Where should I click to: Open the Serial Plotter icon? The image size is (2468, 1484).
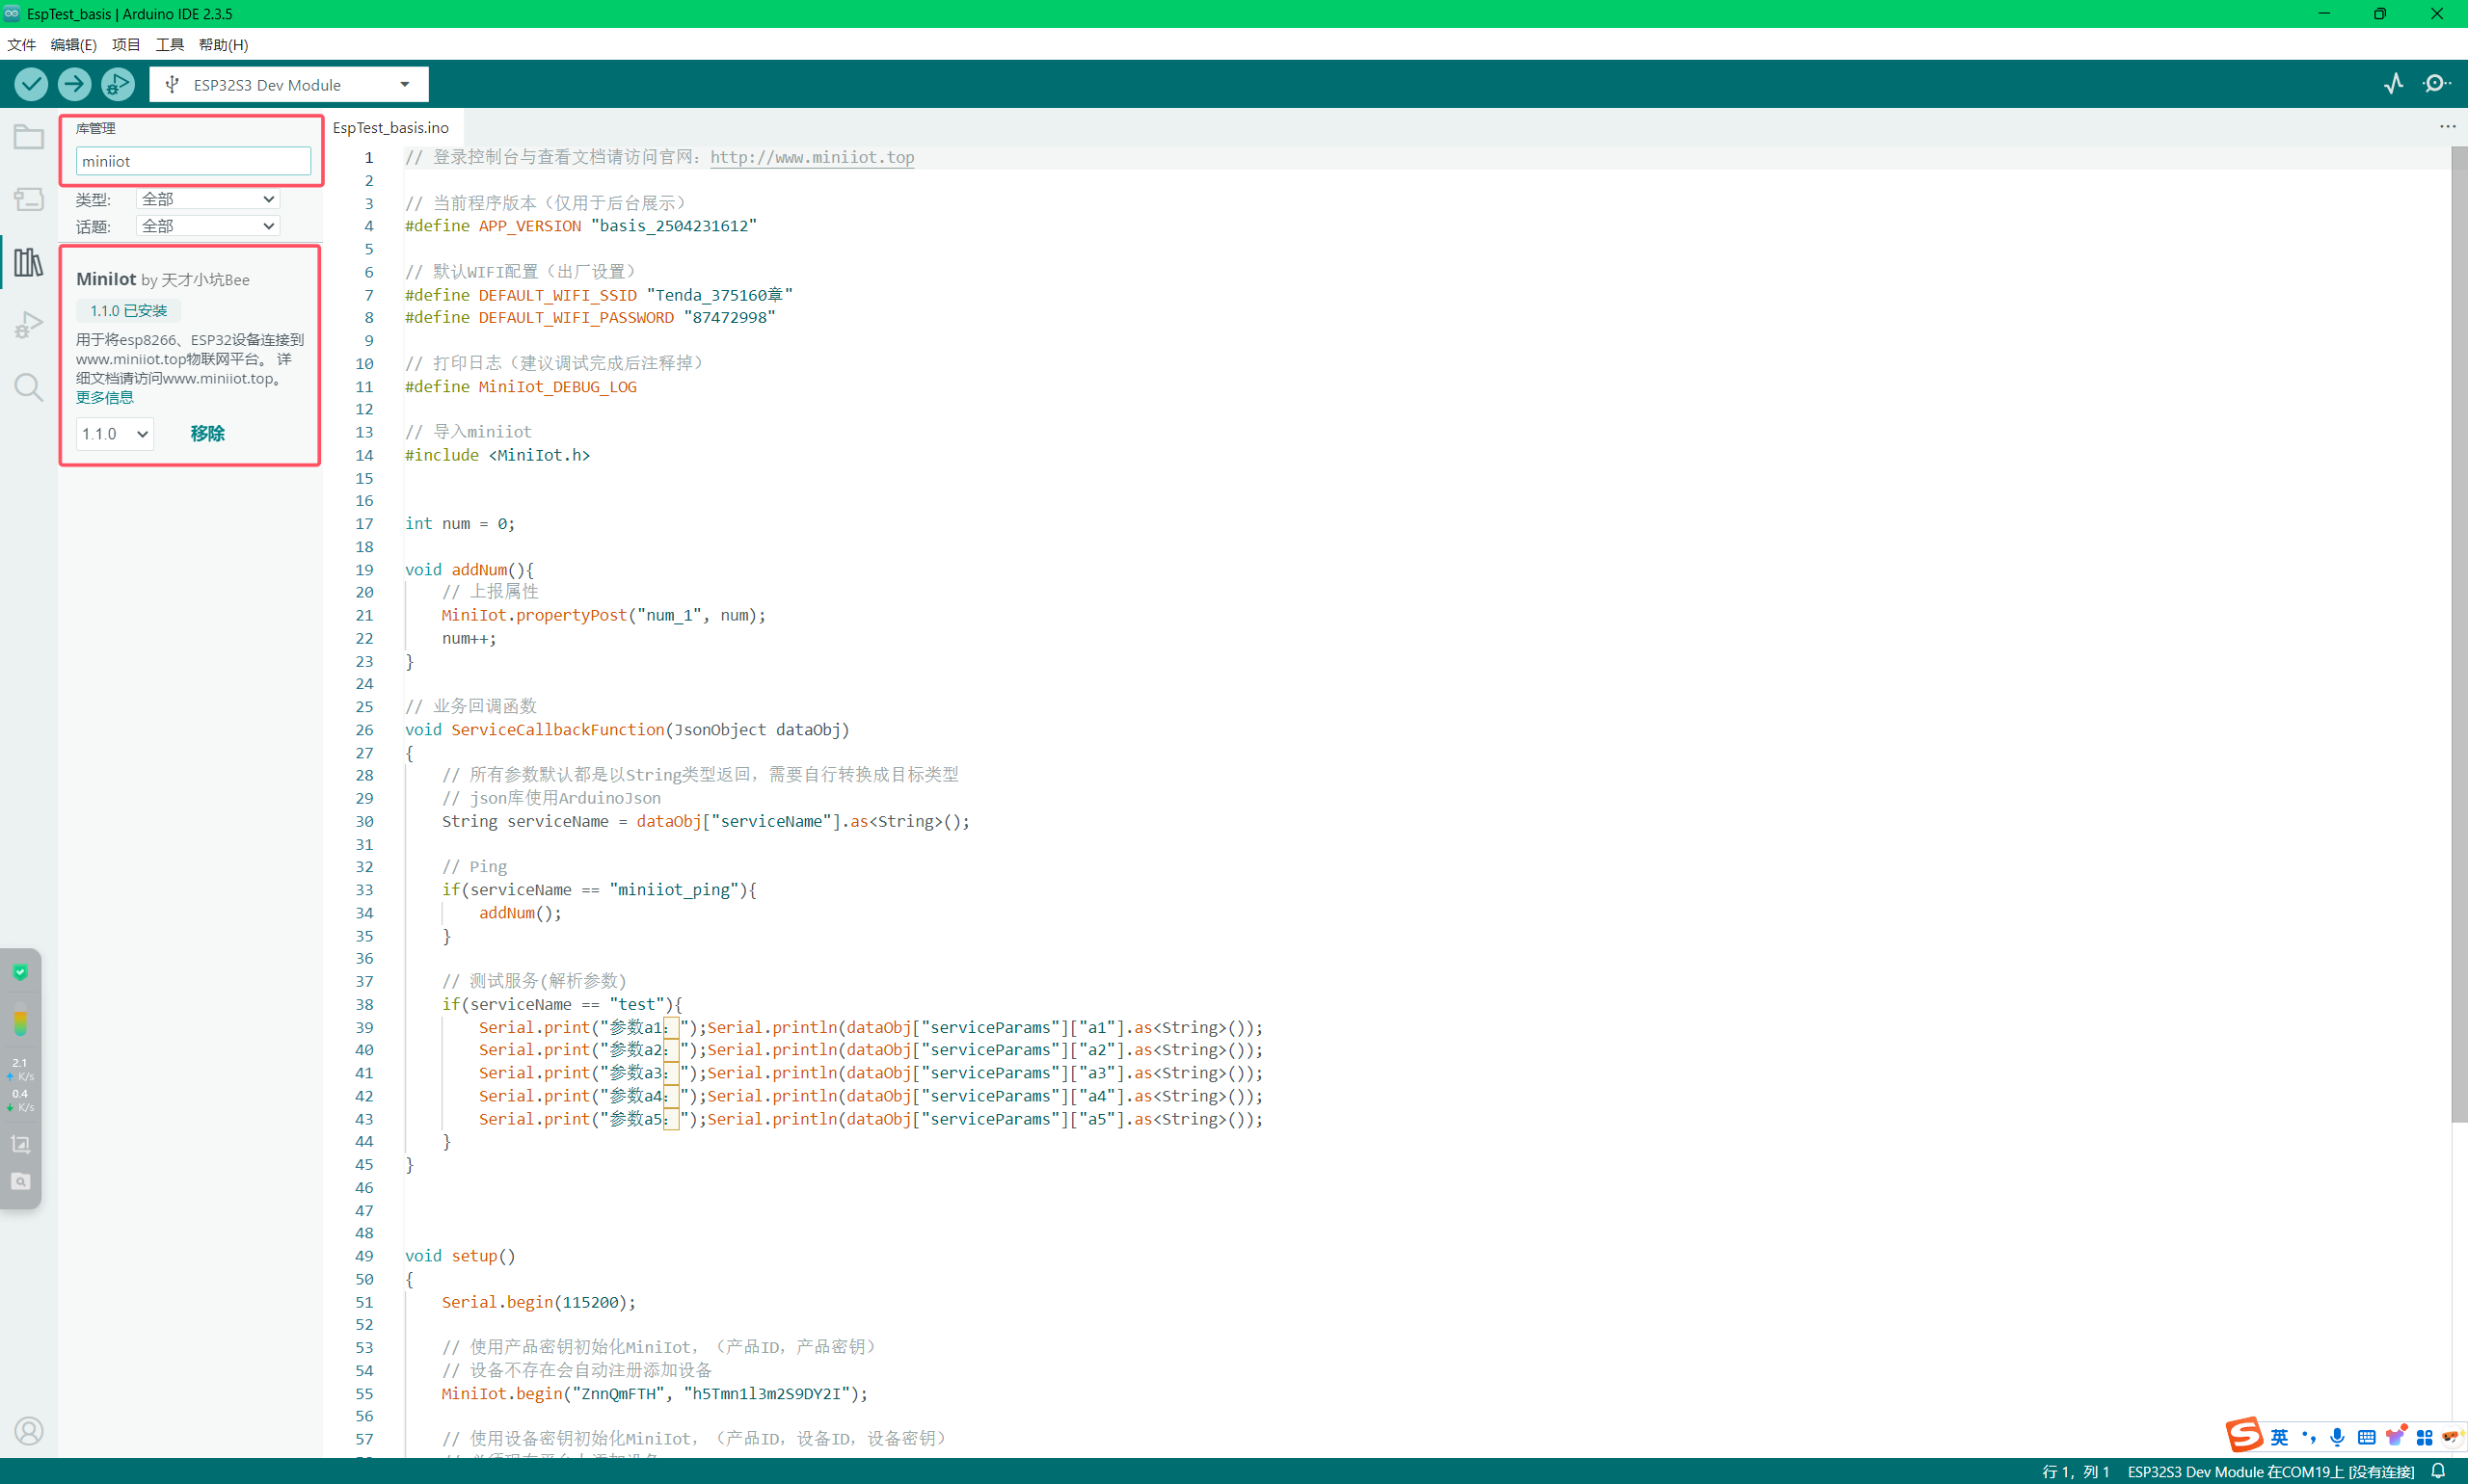2393,84
